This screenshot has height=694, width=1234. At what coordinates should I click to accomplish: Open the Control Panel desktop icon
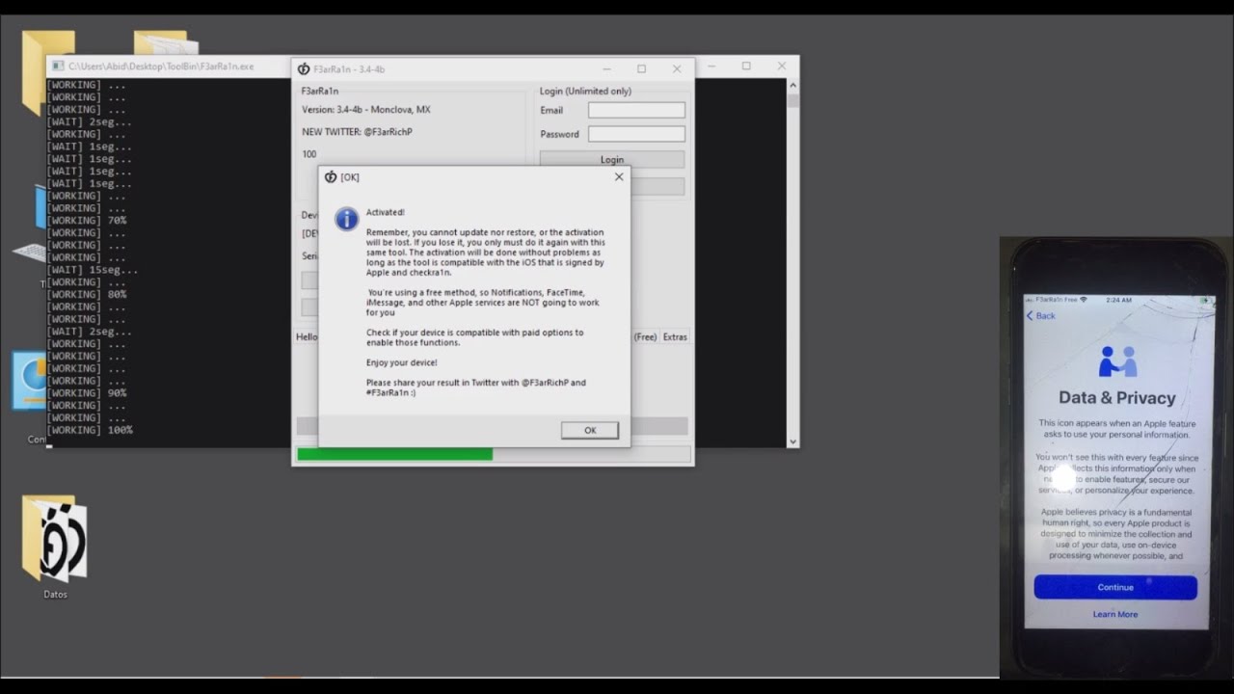(x=31, y=395)
